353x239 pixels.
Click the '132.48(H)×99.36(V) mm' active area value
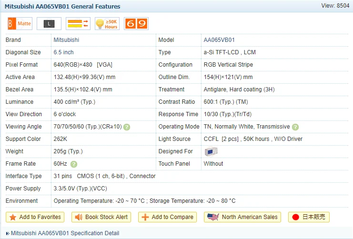pos(84,77)
